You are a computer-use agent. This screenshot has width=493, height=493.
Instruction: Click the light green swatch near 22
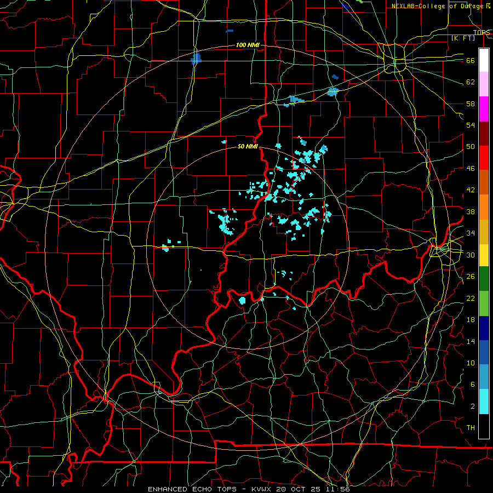(x=484, y=303)
